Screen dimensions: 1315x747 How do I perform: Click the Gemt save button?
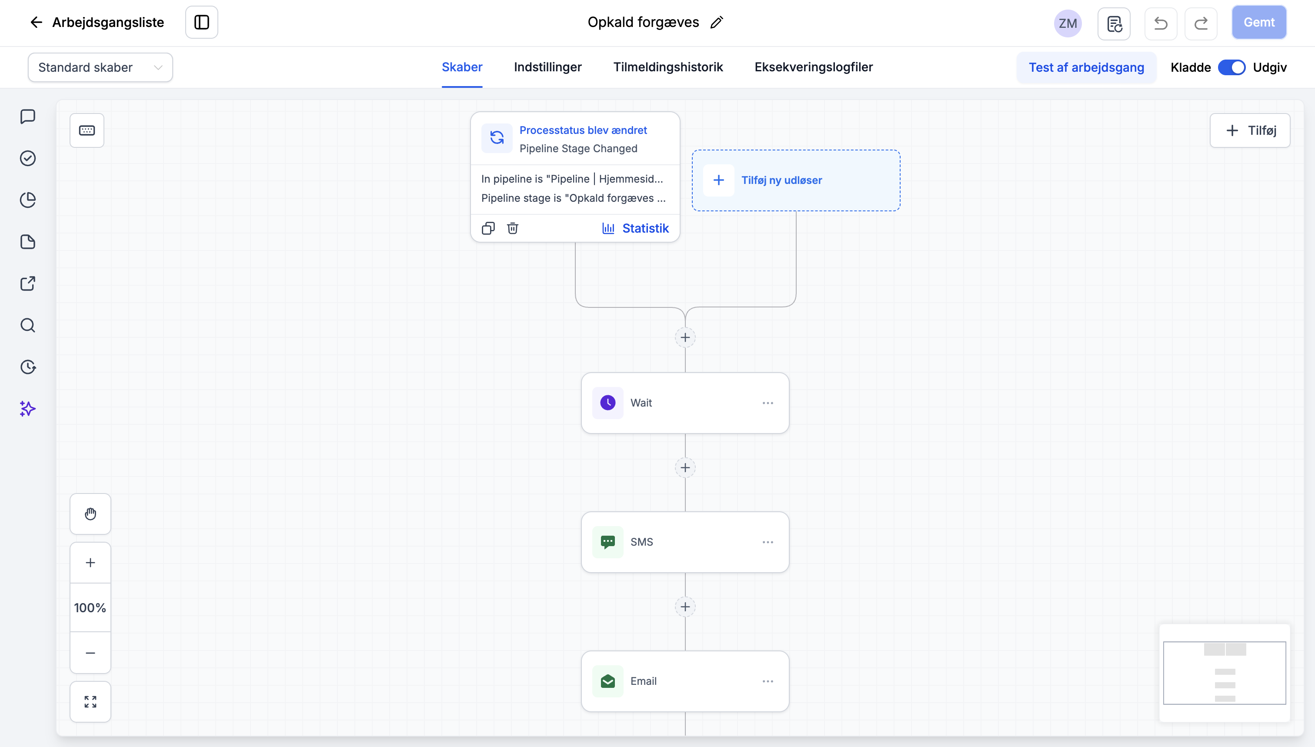(x=1259, y=22)
